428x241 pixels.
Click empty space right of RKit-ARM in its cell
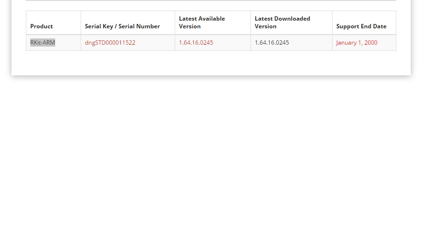tap(68, 43)
